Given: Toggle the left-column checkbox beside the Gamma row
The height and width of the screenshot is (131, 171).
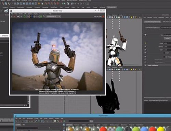Looking at the screenshot, I should pyautogui.click(x=145, y=47).
